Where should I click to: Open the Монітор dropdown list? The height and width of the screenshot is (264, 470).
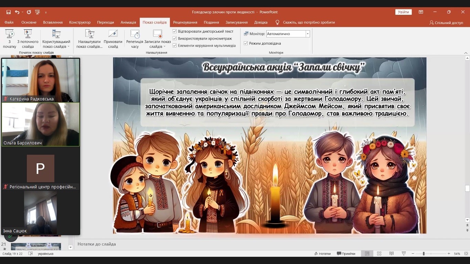pos(308,34)
